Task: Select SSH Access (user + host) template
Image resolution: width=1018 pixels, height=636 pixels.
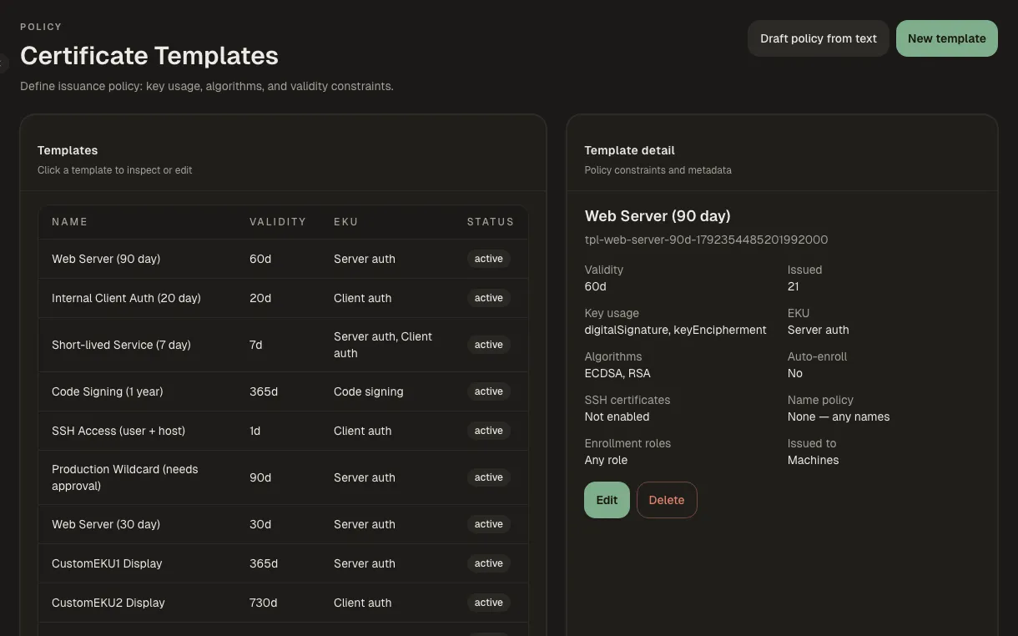Action: [x=283, y=431]
